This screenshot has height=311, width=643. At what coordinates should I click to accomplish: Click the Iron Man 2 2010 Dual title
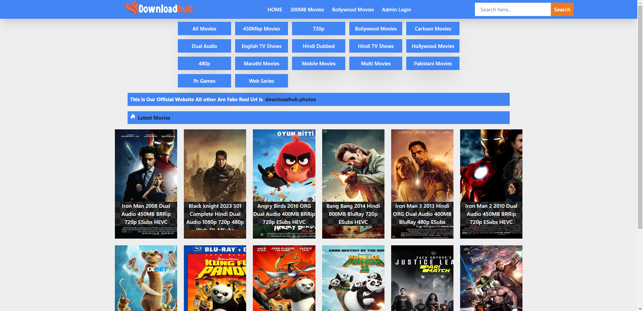[491, 214]
